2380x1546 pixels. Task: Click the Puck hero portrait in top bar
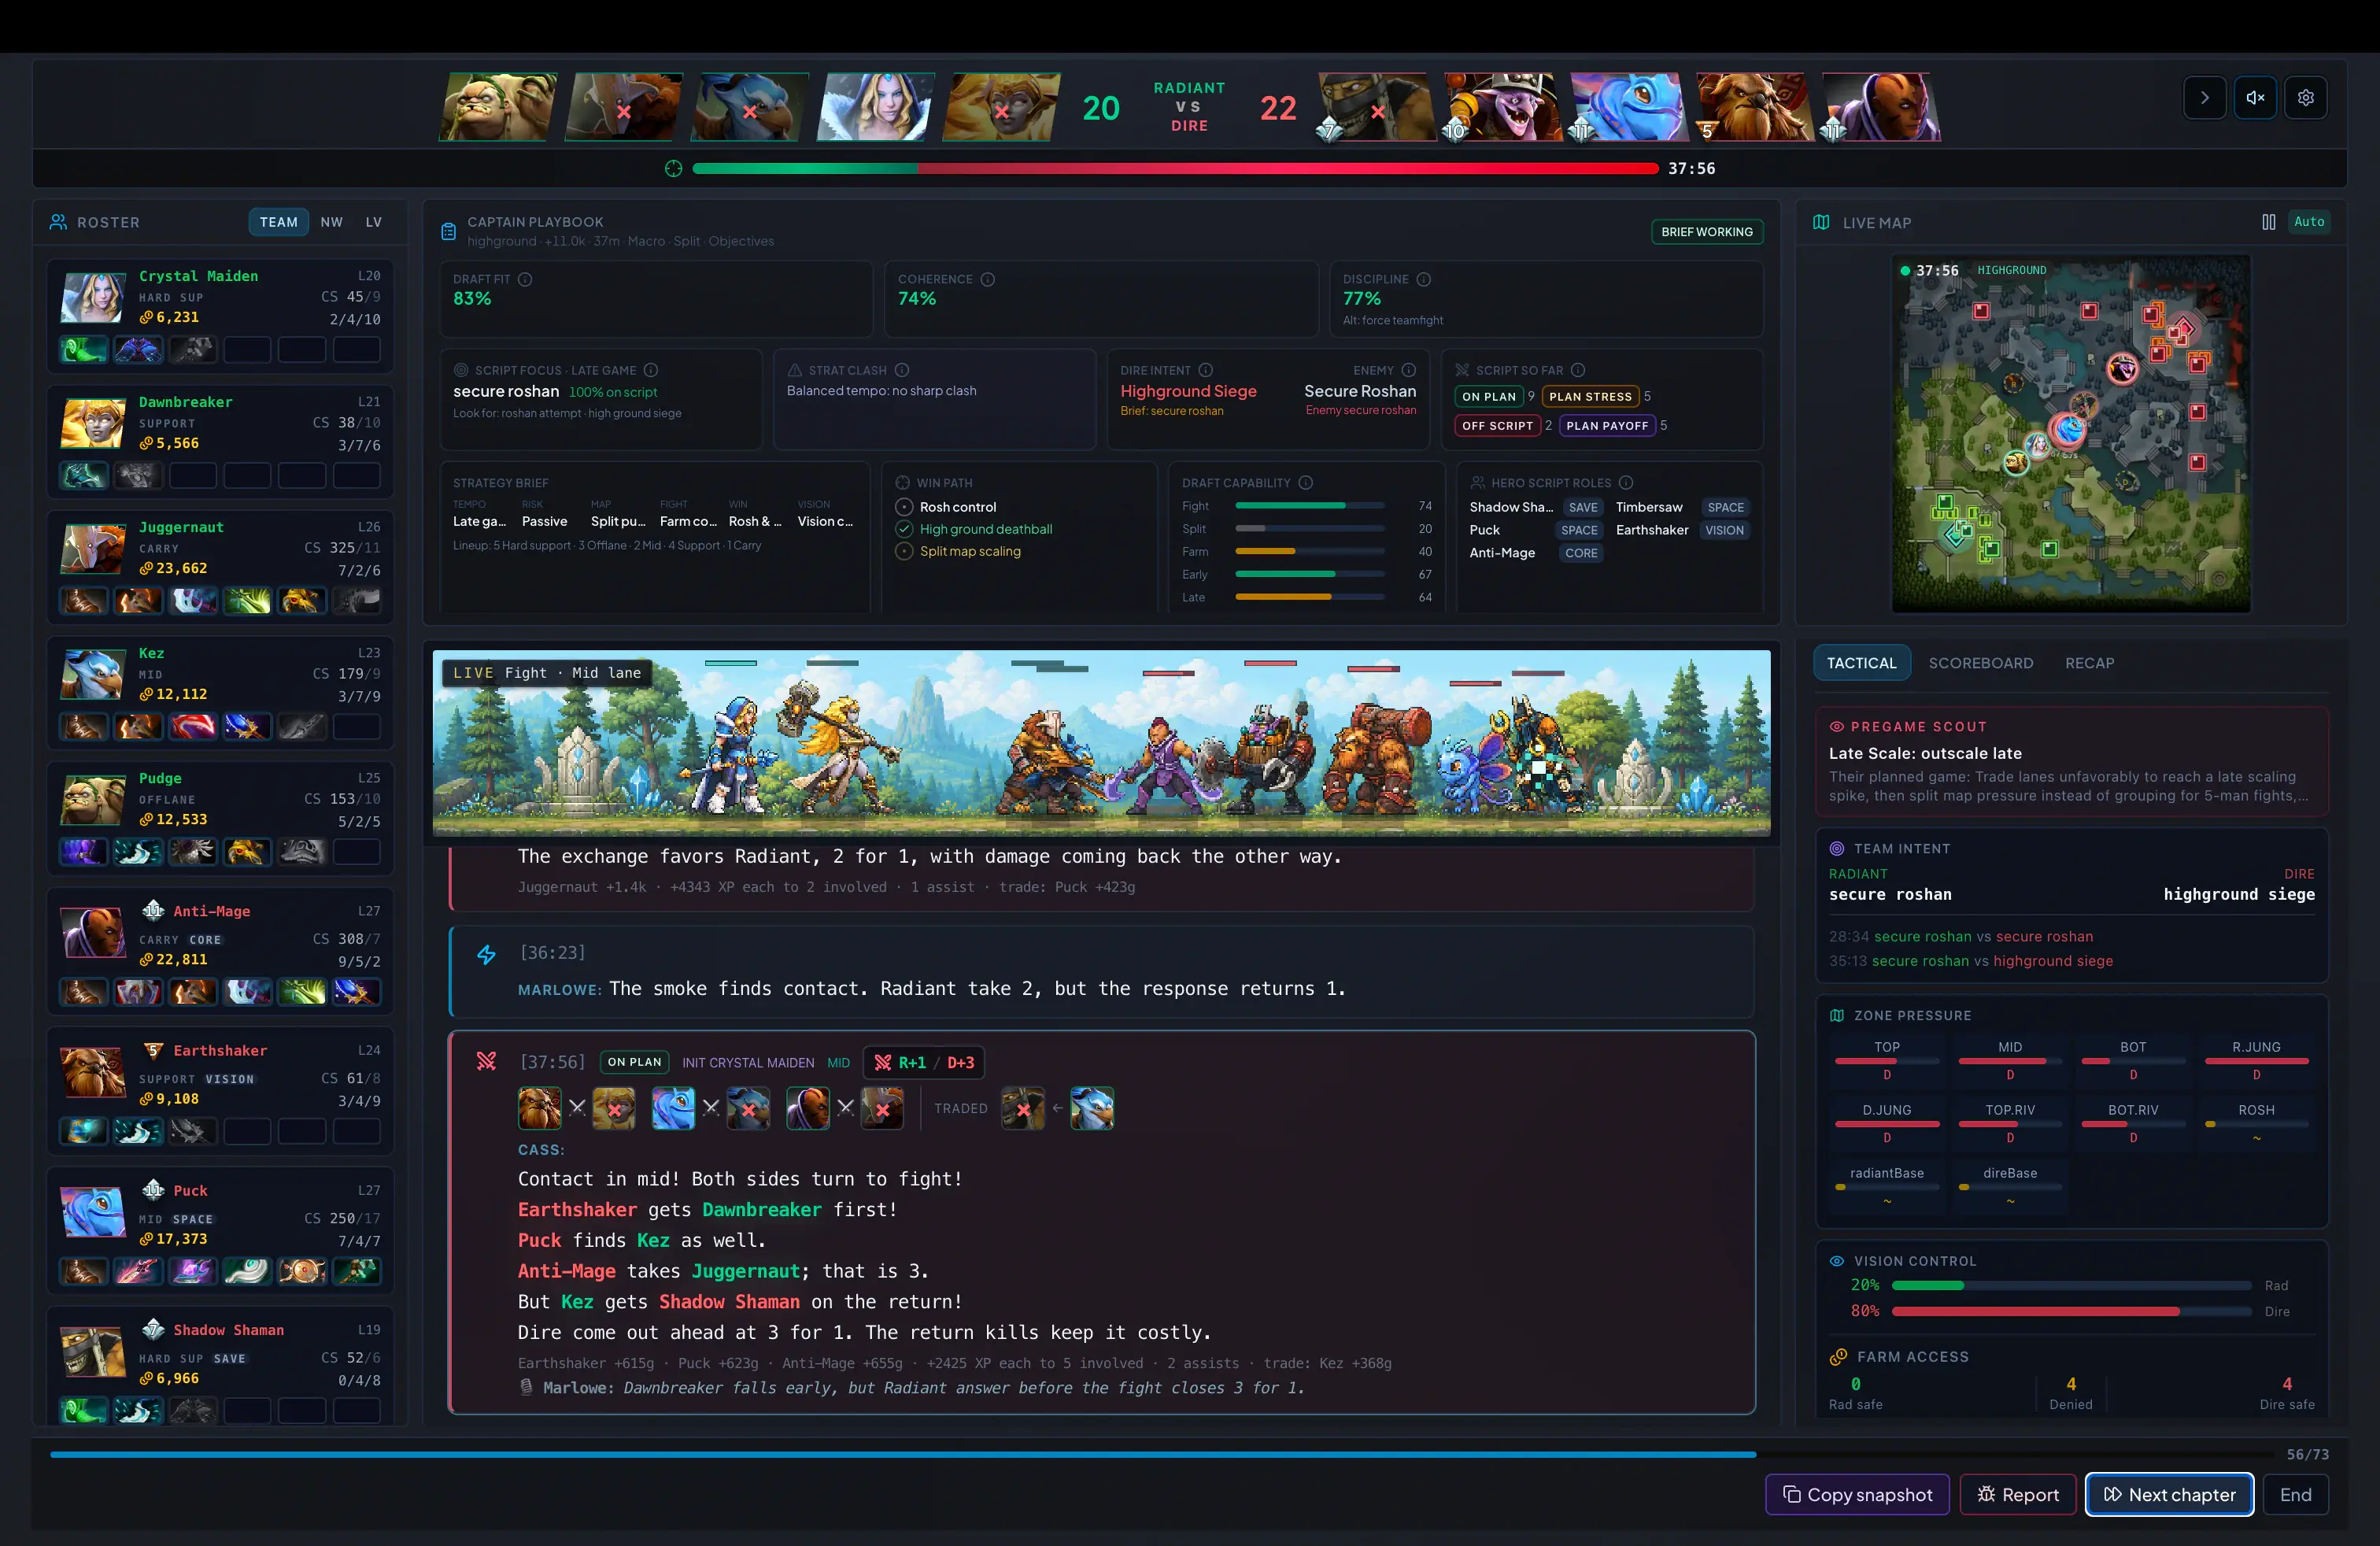click(x=1628, y=106)
